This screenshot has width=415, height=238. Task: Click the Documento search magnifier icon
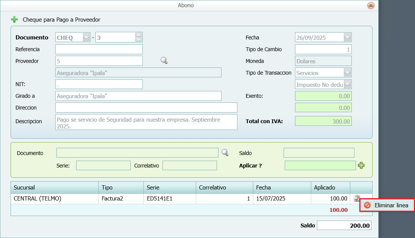tap(225, 153)
